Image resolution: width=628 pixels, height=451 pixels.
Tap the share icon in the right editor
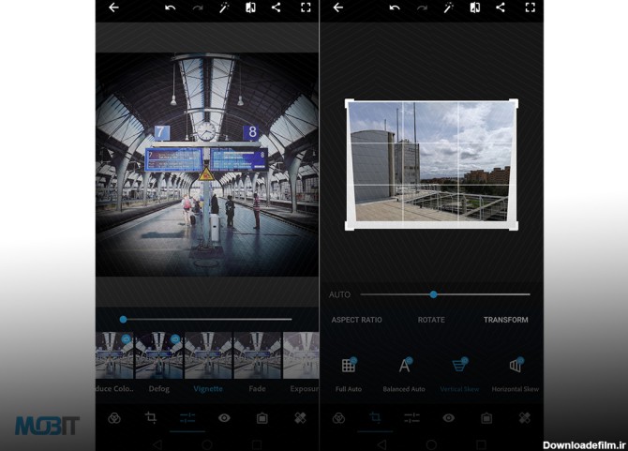point(500,8)
